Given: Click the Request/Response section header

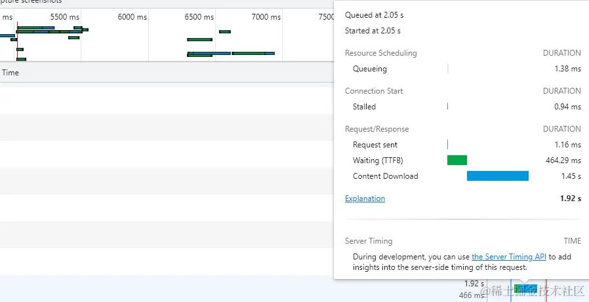Looking at the screenshot, I should coord(376,129).
